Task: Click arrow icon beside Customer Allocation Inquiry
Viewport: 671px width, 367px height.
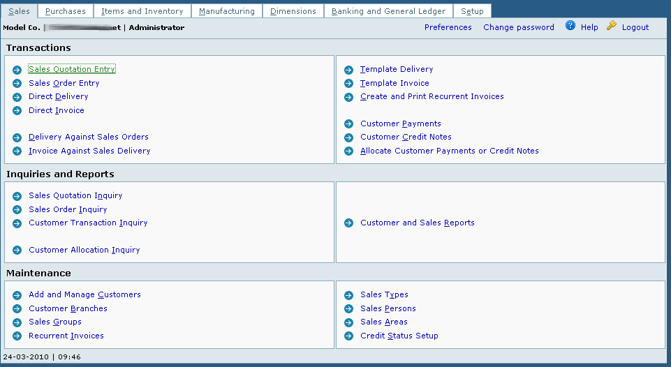Action: 17,250
